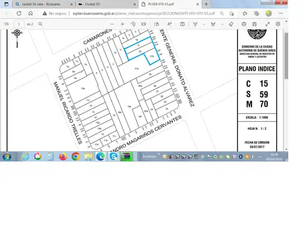Open the Windows Start menu

click(7, 156)
